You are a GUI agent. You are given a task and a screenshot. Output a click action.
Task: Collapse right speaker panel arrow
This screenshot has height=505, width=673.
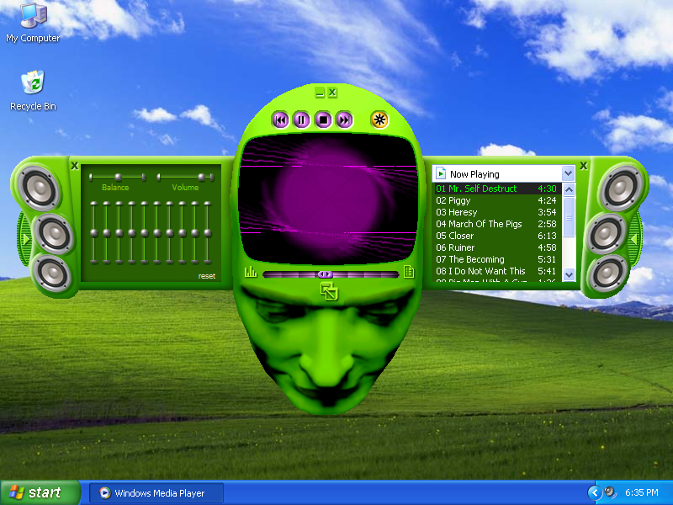(x=633, y=239)
